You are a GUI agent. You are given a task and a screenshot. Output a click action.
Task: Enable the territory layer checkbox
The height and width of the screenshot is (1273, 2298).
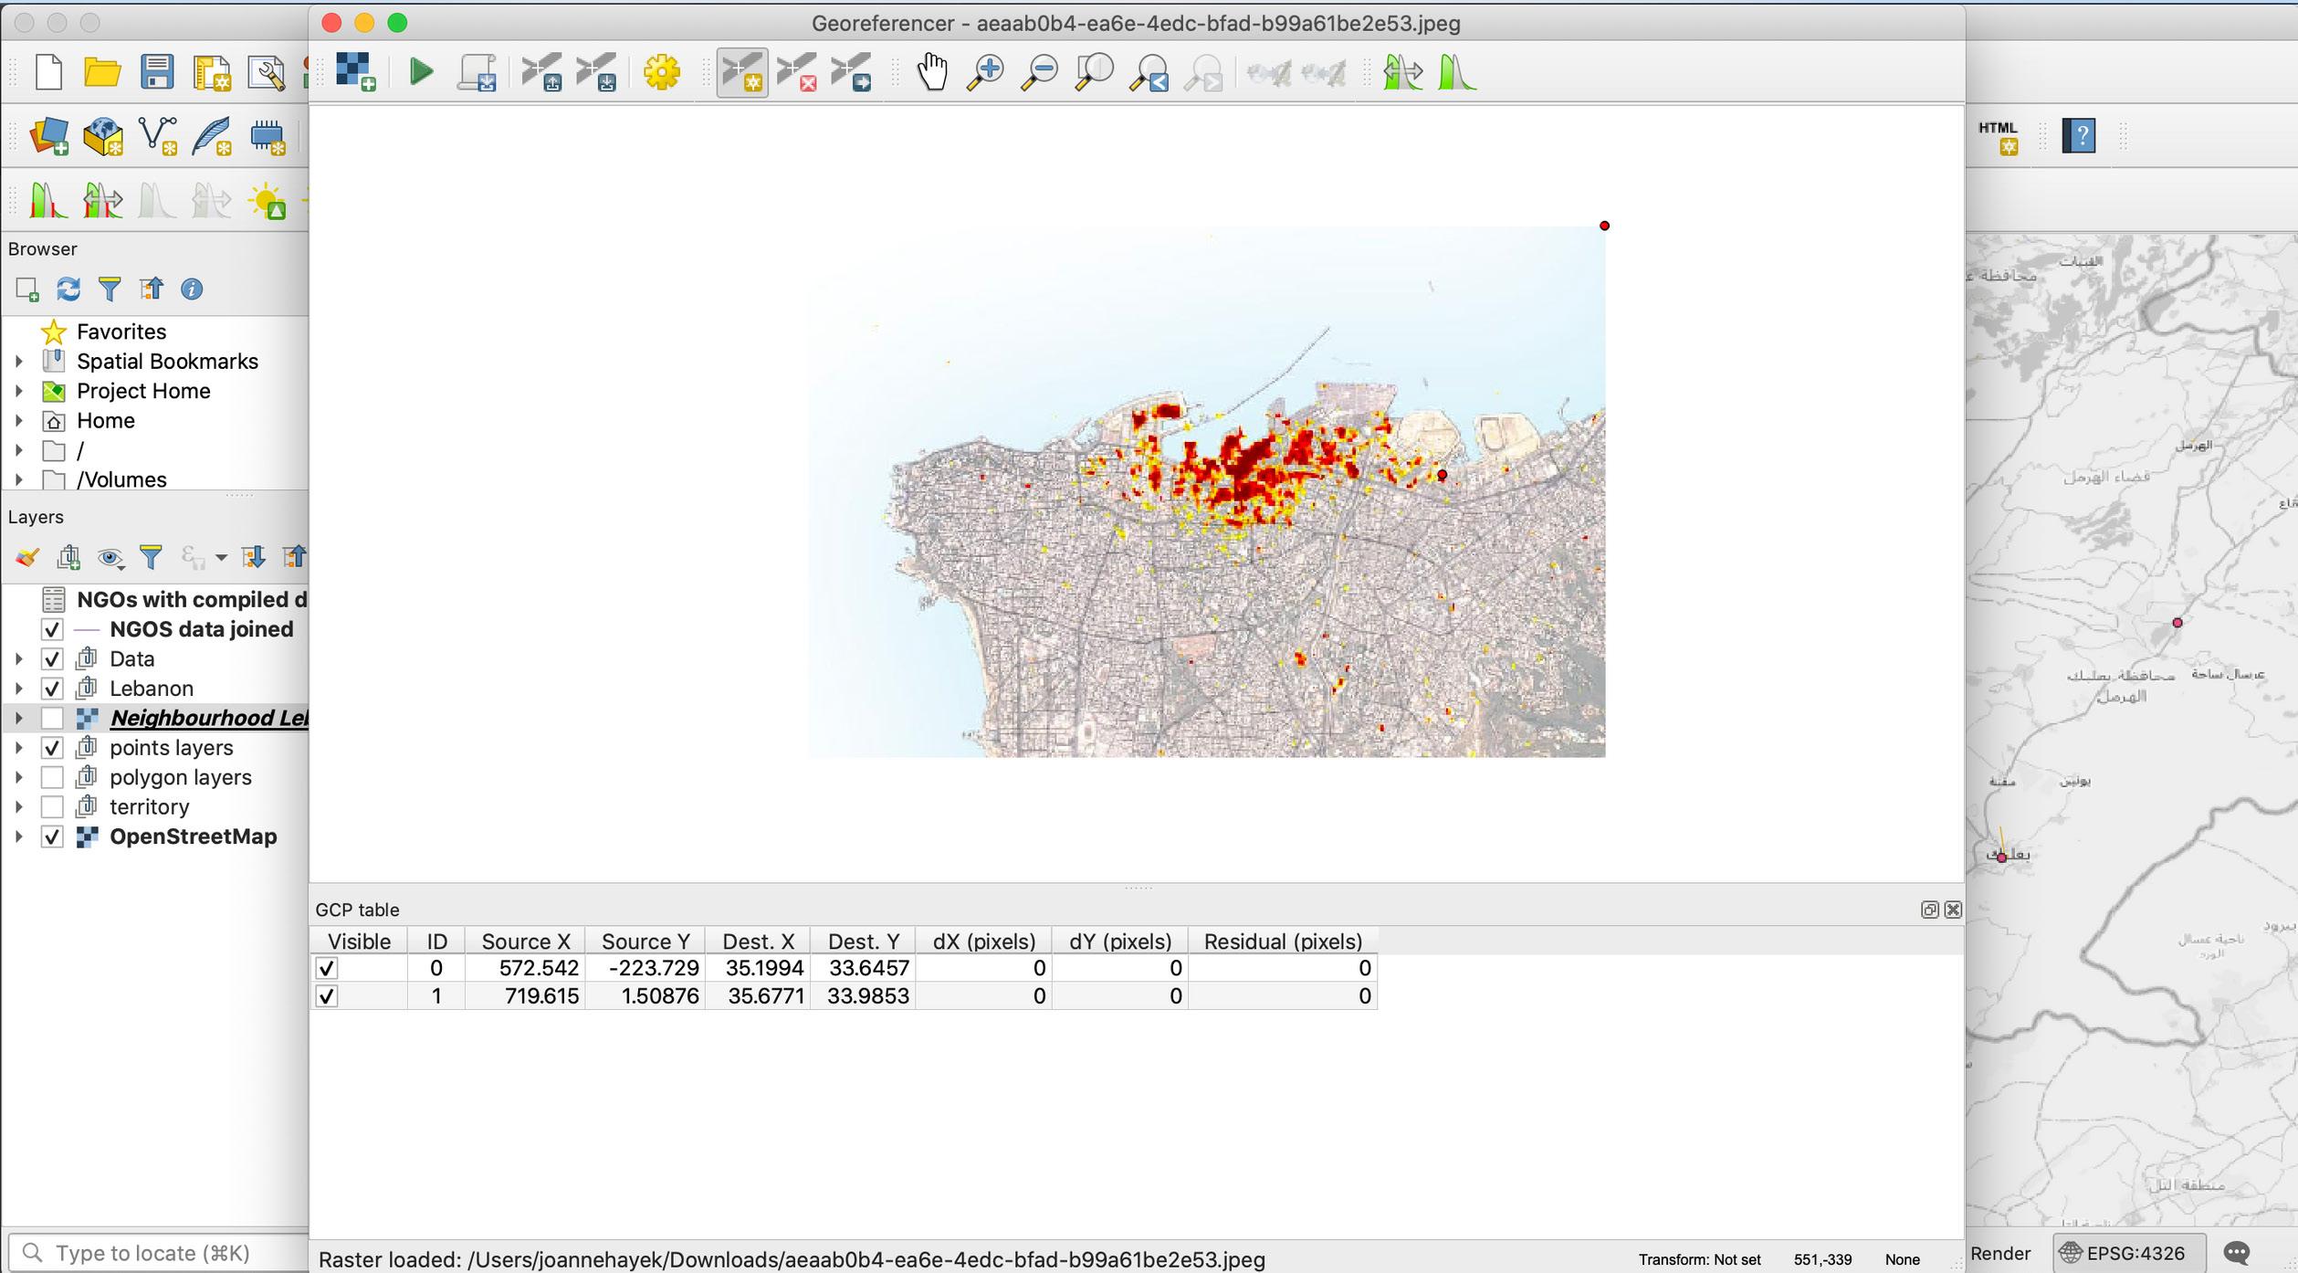point(52,807)
